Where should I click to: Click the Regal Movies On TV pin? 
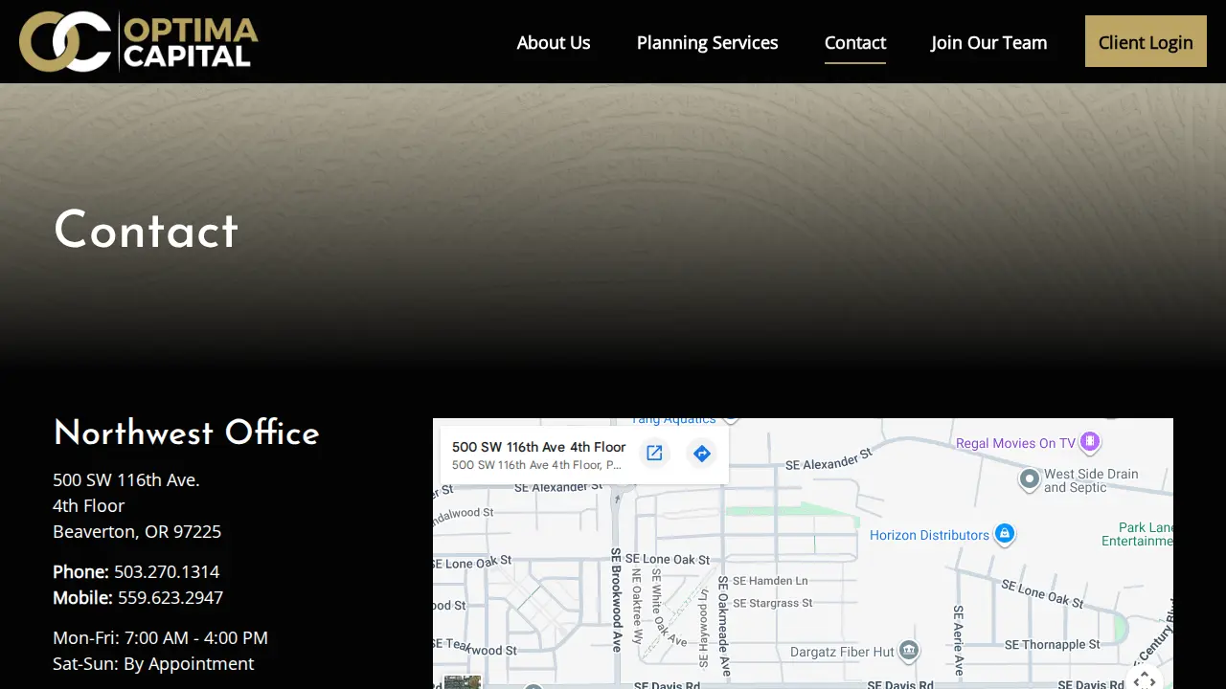[x=1089, y=442]
